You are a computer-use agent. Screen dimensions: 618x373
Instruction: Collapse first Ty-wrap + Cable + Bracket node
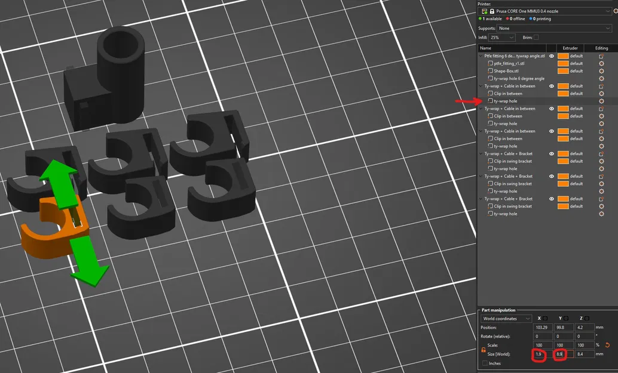pos(481,154)
